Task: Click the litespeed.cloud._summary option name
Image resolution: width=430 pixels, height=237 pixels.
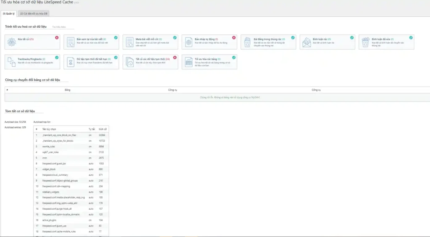Action: pos(55,175)
